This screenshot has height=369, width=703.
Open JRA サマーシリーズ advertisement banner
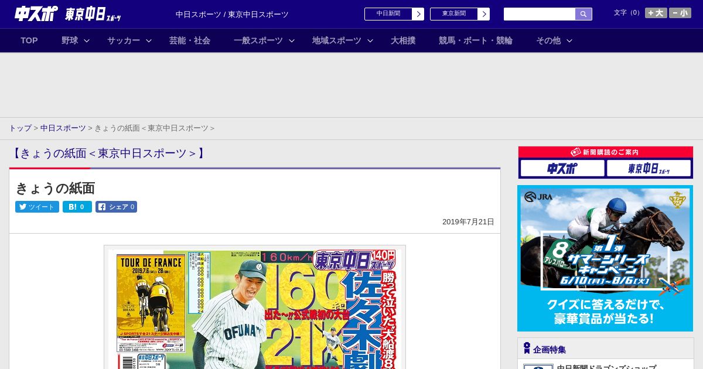pyautogui.click(x=605, y=258)
